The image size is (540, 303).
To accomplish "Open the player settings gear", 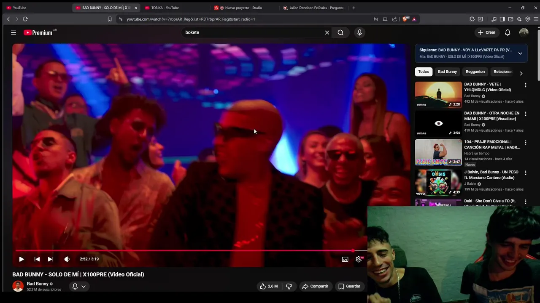I will [x=359, y=259].
